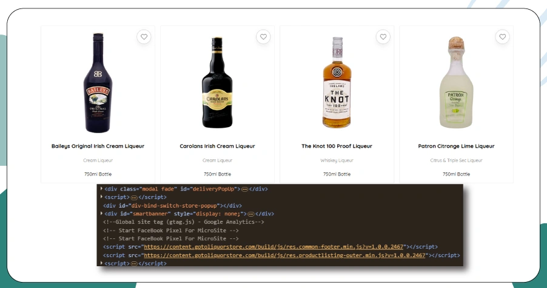This screenshot has height=288, width=547.
Task: Click The Knot whiskey bottle image
Action: click(337, 83)
